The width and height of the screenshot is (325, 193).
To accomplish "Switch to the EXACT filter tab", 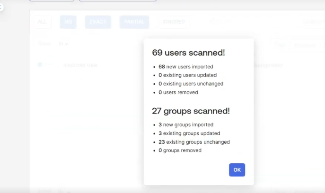I will point(98,22).
